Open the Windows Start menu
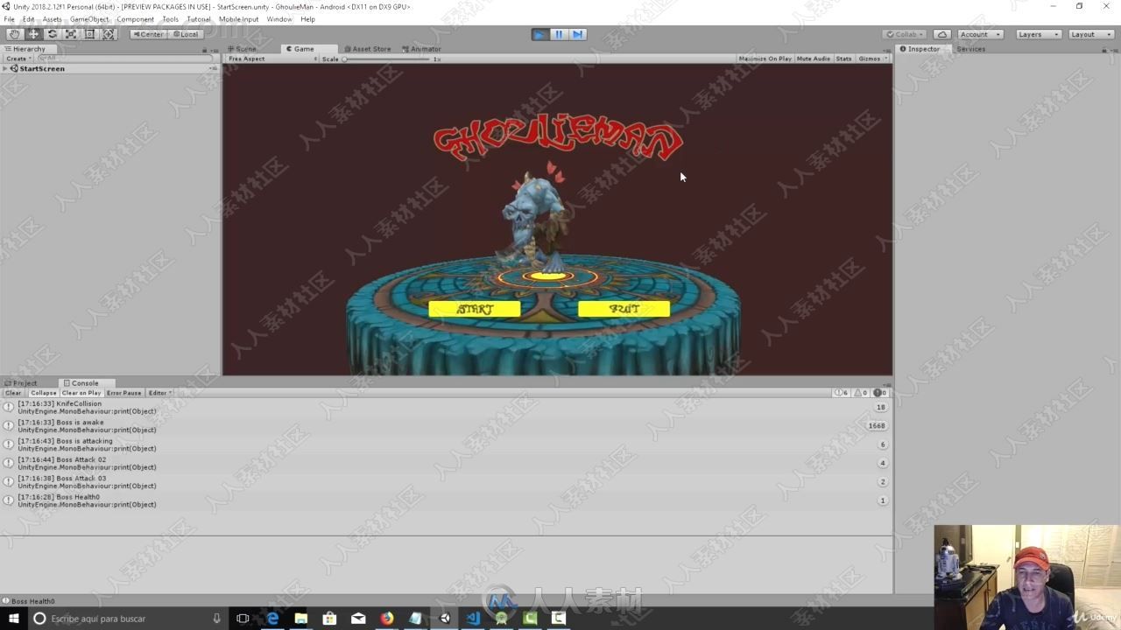Image resolution: width=1121 pixels, height=630 pixels. click(x=13, y=619)
